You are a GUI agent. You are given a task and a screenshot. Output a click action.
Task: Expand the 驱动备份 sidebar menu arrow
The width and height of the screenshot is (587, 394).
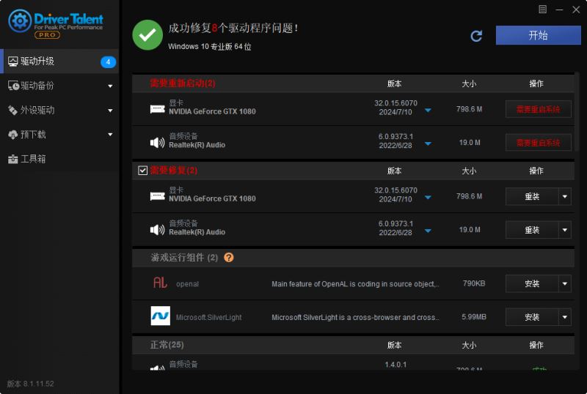[x=110, y=86]
